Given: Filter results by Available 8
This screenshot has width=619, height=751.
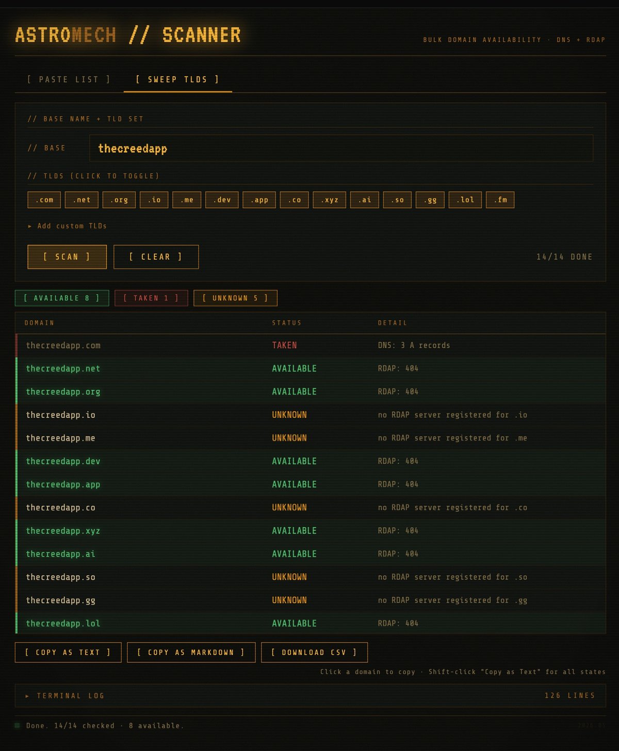Looking at the screenshot, I should pyautogui.click(x=62, y=298).
